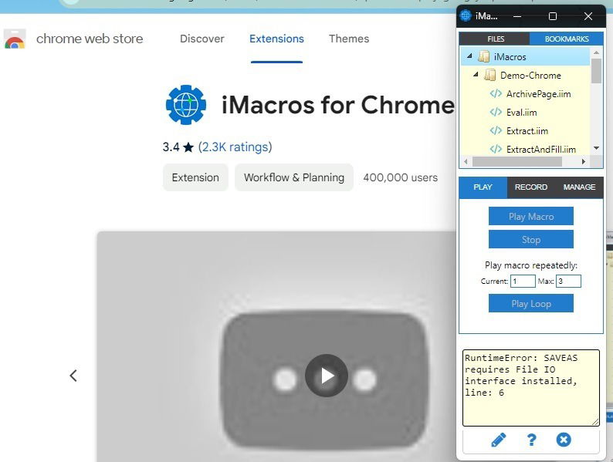Play the extension preview video
The height and width of the screenshot is (462, 613).
(x=327, y=376)
